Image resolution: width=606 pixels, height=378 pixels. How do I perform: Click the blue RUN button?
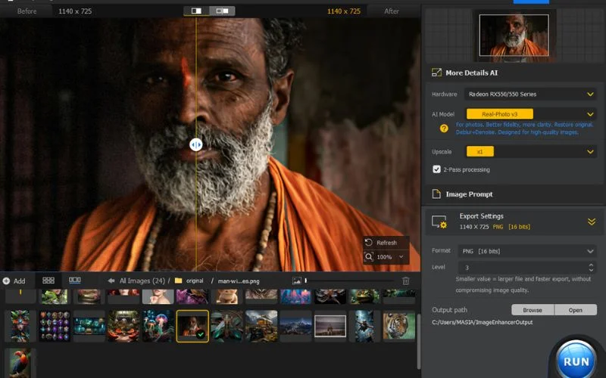576,361
